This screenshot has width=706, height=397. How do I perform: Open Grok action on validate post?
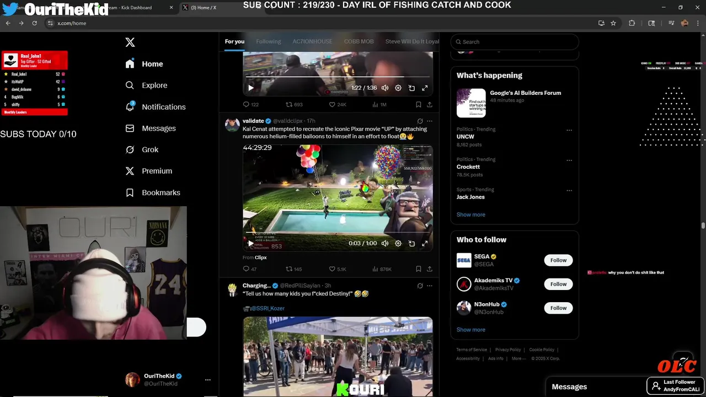coord(420,121)
